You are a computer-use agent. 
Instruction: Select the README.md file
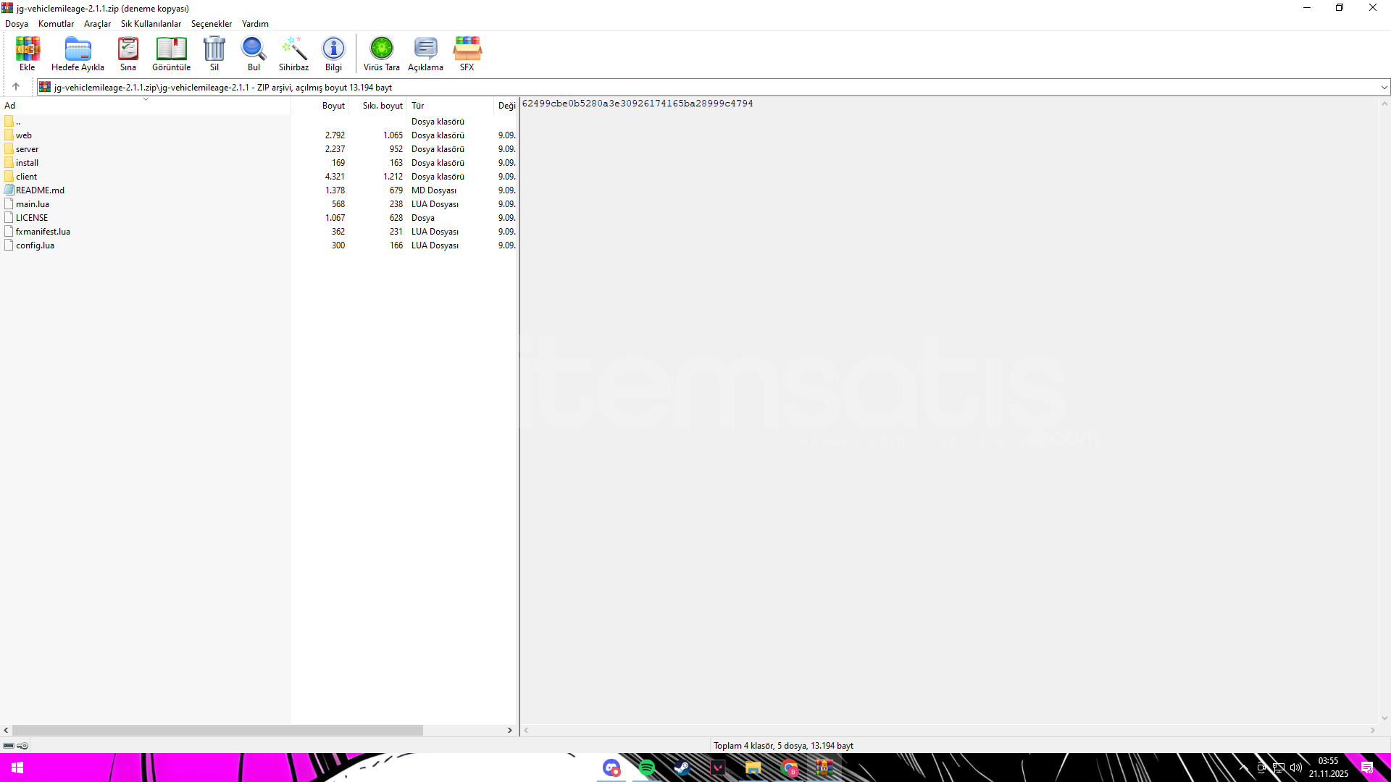40,190
